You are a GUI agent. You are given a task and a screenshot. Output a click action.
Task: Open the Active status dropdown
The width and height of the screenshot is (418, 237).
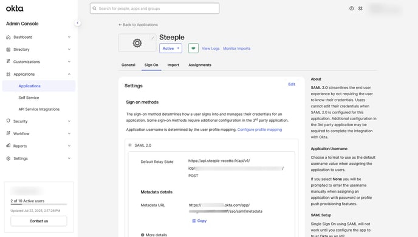[171, 48]
